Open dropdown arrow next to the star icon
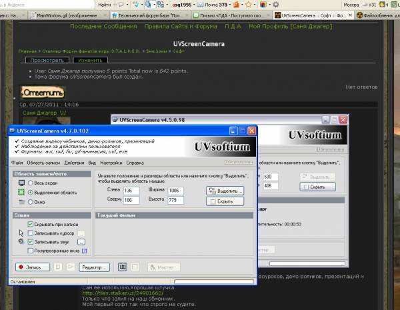The height and width of the screenshot is (310, 400). pyautogui.click(x=255, y=5)
